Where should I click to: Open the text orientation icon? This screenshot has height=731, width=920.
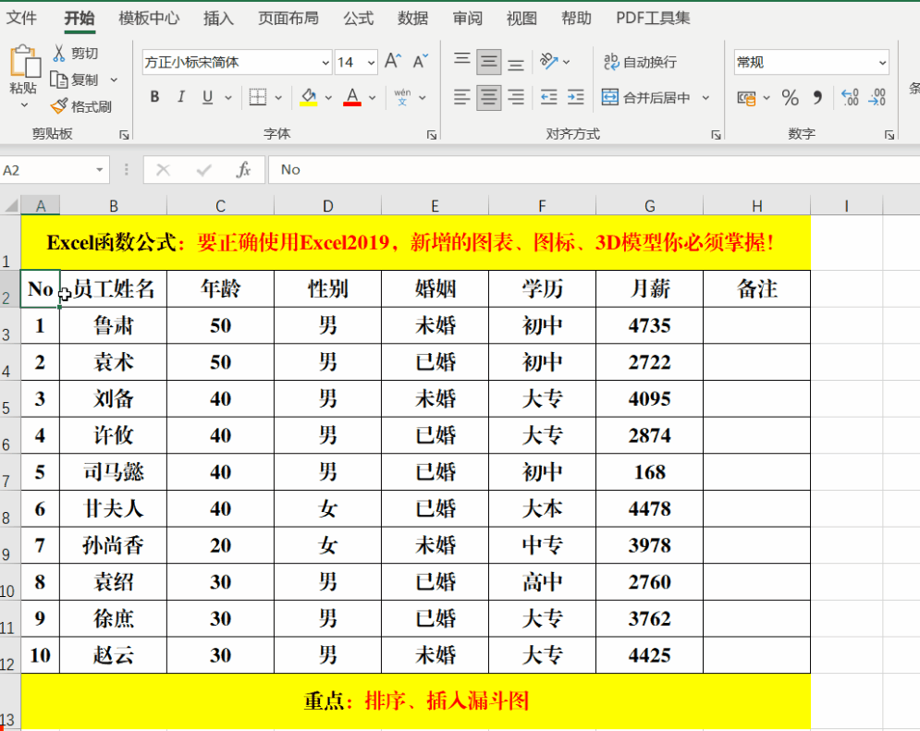tap(548, 61)
